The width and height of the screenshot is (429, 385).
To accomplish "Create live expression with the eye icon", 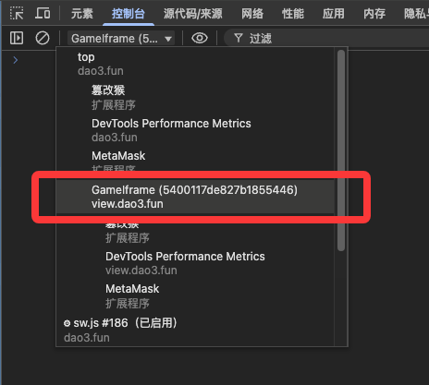I will point(200,38).
